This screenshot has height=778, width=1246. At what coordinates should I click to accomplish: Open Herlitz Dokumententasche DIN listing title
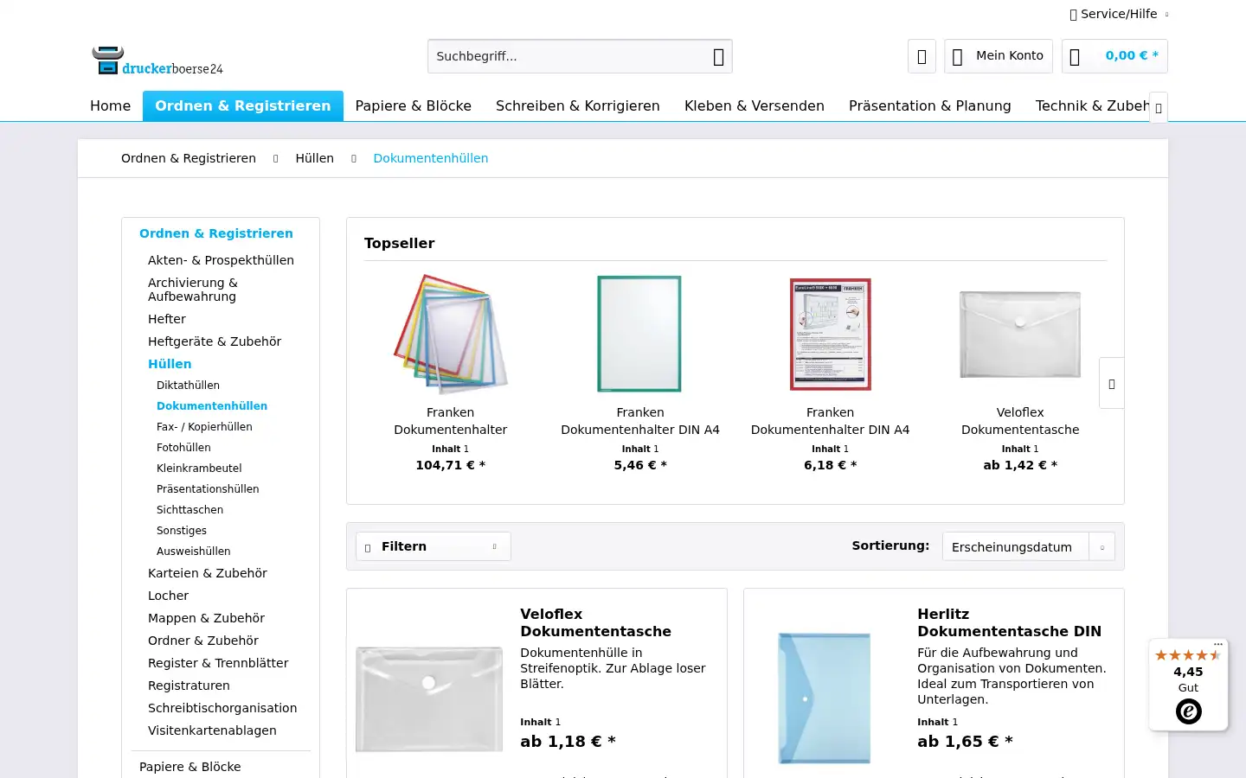click(1010, 622)
